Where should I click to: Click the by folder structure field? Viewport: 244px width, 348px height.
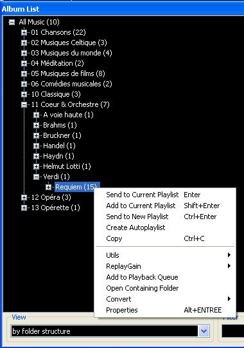coord(105,331)
